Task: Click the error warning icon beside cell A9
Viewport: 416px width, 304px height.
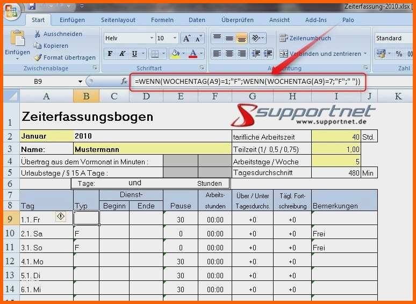Action: click(61, 216)
